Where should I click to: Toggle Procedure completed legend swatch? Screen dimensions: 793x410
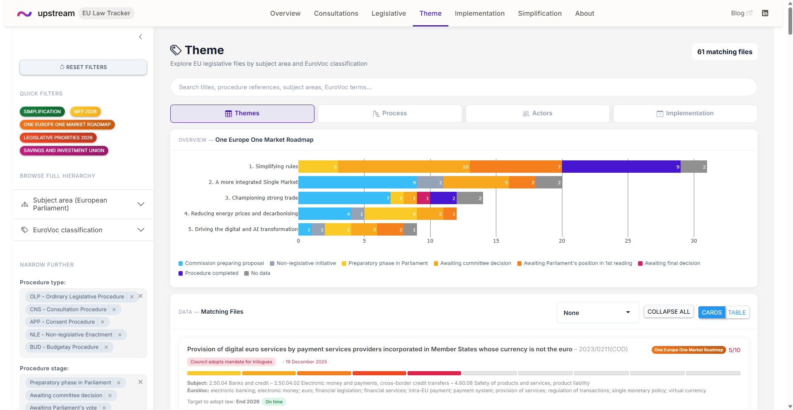click(x=181, y=273)
